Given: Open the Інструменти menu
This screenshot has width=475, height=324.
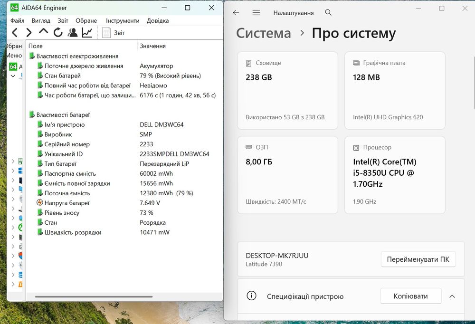Looking at the screenshot, I should coord(123,20).
